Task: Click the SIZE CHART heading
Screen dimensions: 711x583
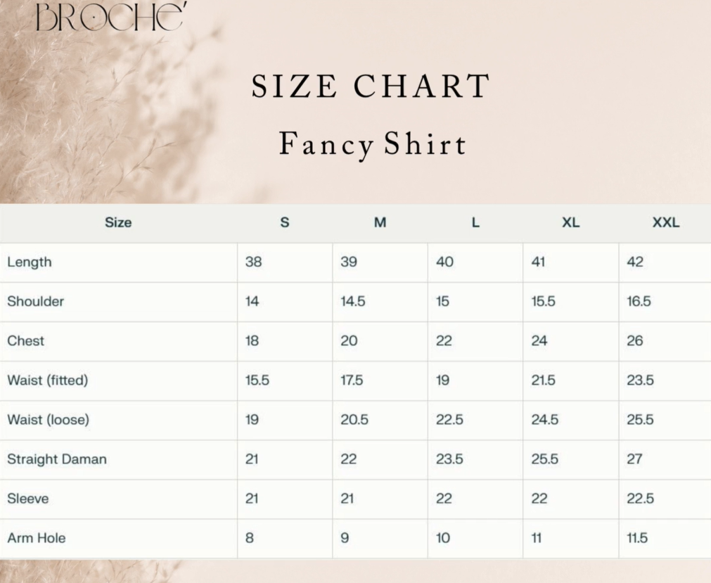Action: [x=371, y=87]
